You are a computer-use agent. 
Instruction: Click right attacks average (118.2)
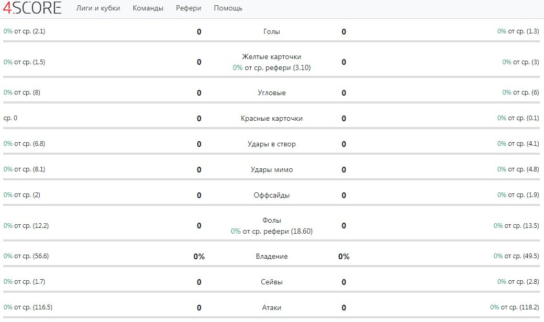point(515,307)
